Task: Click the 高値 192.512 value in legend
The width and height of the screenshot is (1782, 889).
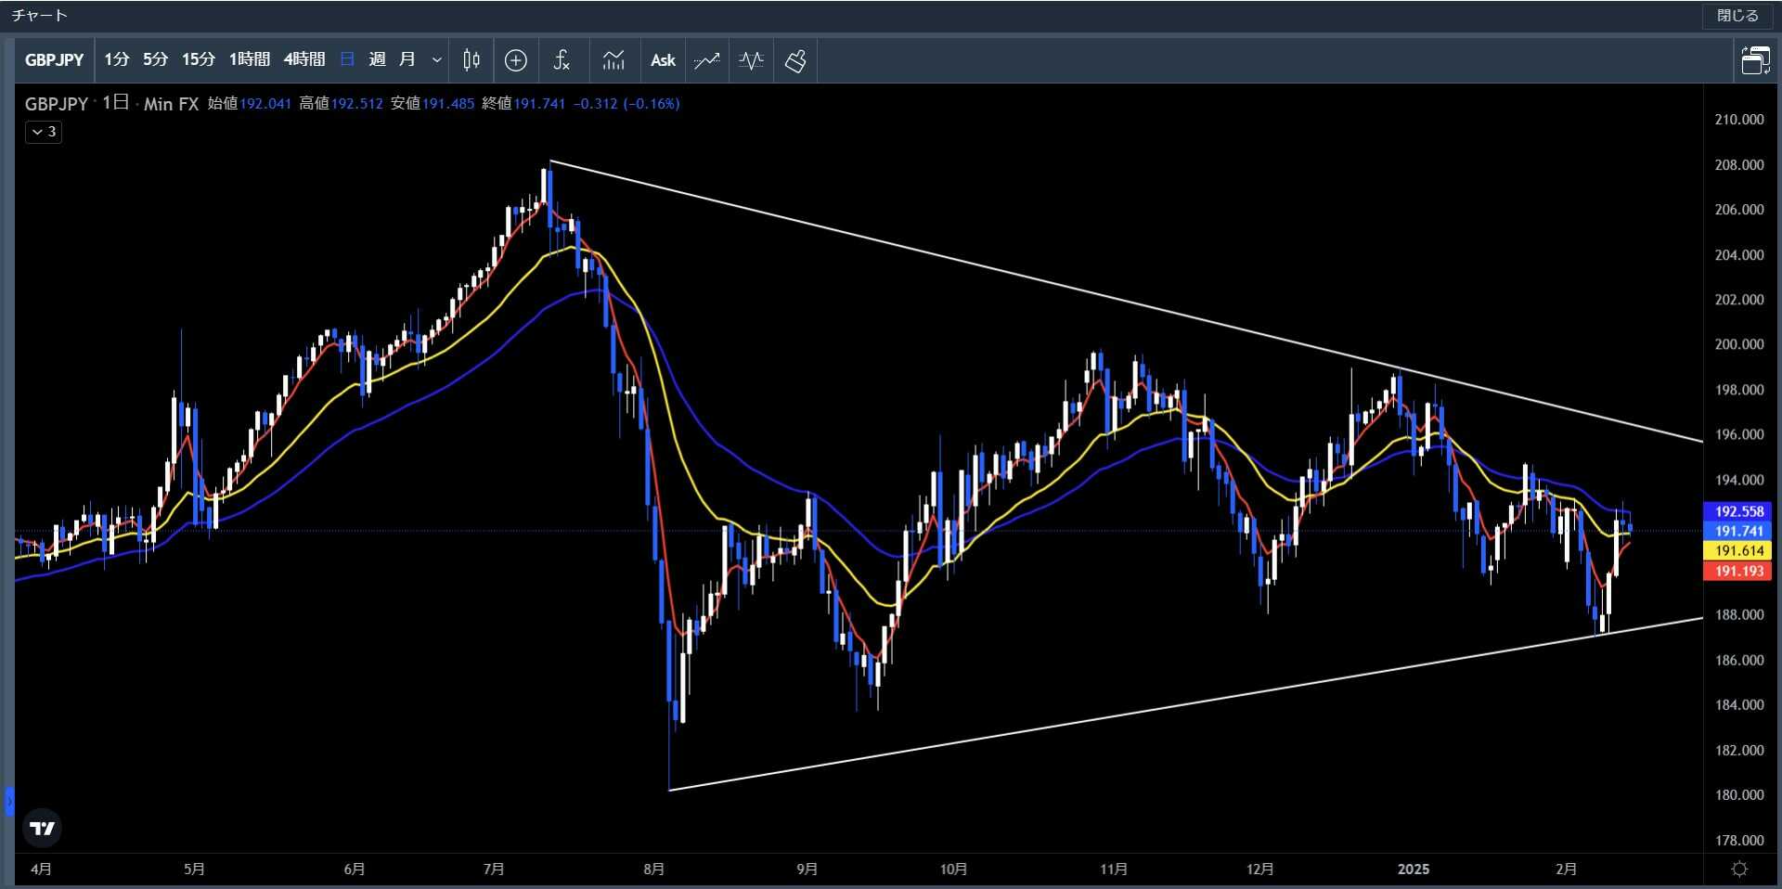Action: [x=356, y=104]
